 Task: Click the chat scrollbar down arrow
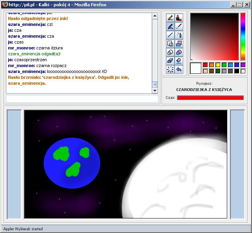155,91
